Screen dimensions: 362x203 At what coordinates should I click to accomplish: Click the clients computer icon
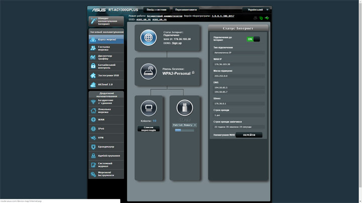pos(149,108)
